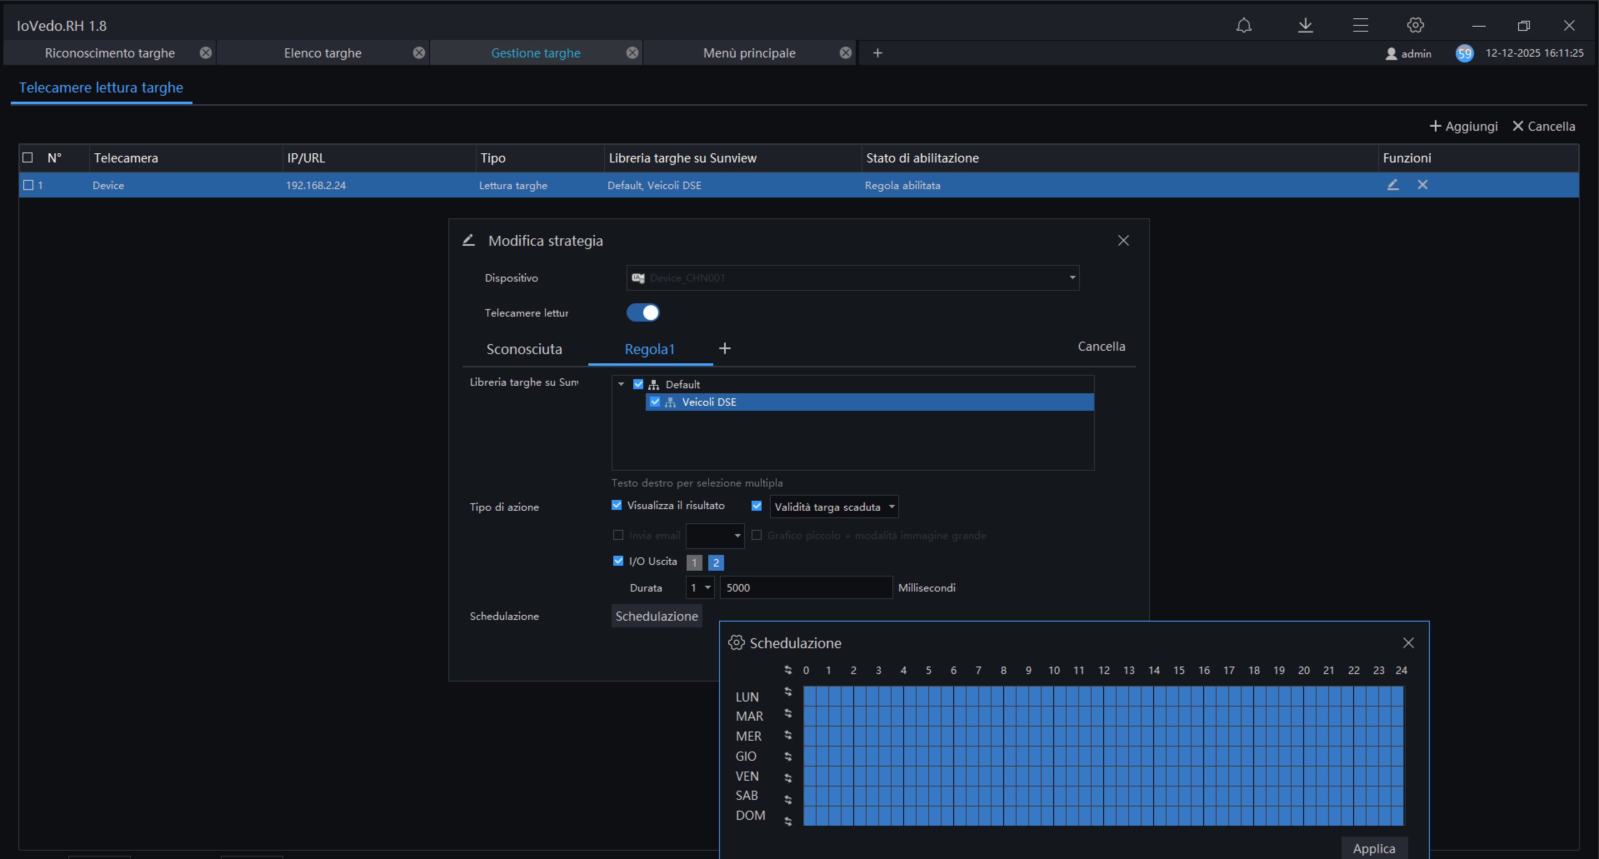This screenshot has width=1599, height=859.
Task: Collapse the Default library tree node
Action: tap(621, 384)
